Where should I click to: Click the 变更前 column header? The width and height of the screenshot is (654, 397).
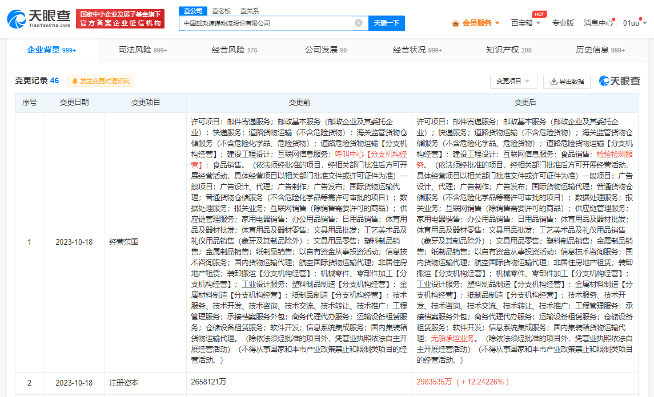(x=299, y=103)
